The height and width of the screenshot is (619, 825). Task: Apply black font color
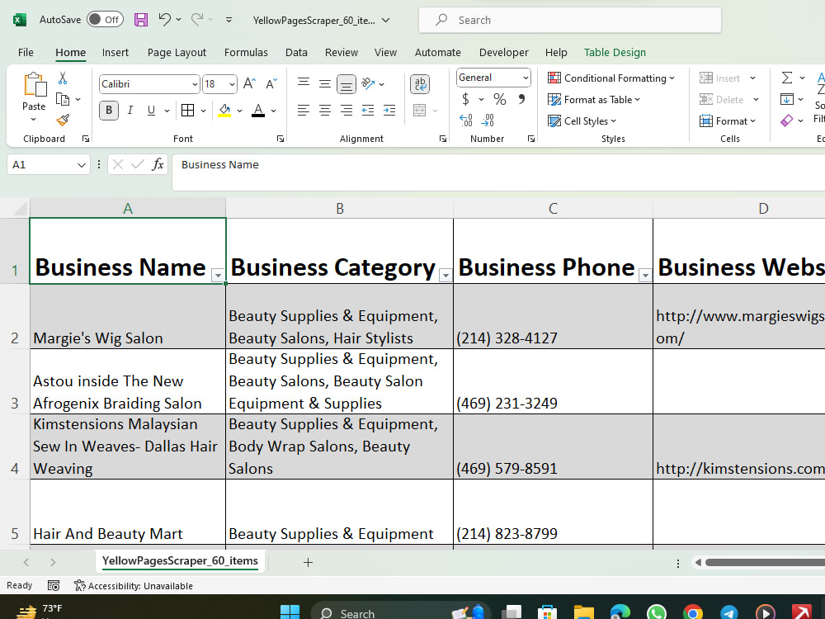[x=258, y=110]
